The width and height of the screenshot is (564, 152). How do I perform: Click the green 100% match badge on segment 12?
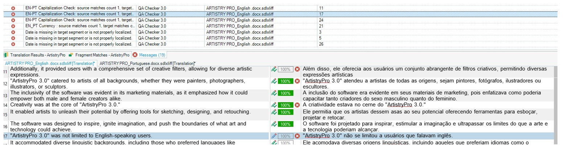285,81
